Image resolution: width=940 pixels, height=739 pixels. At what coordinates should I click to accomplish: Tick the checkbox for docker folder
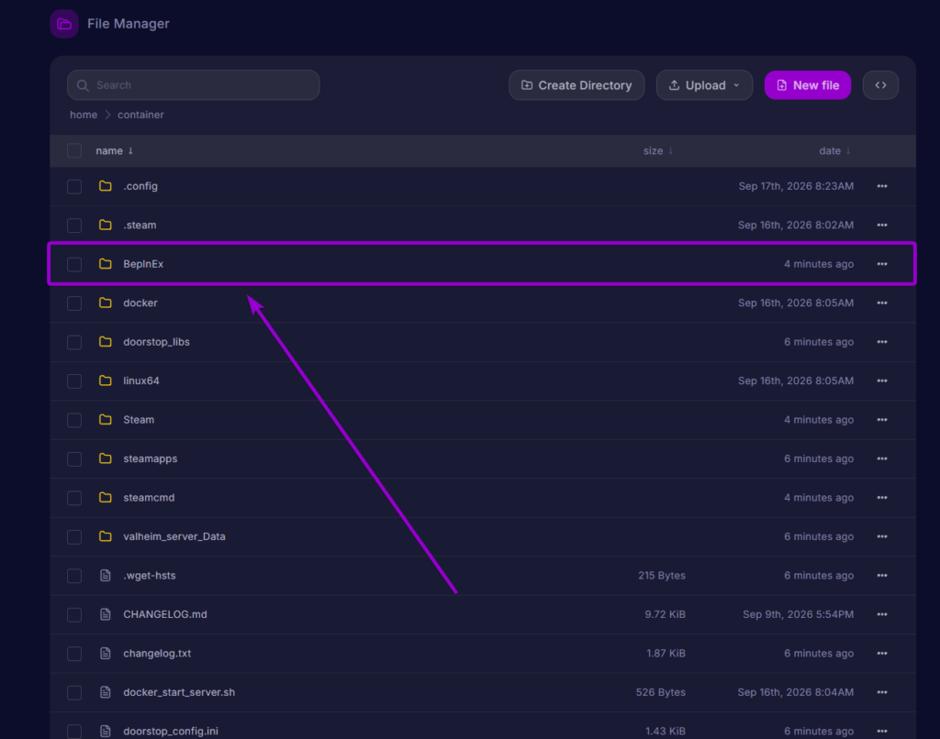click(x=74, y=303)
